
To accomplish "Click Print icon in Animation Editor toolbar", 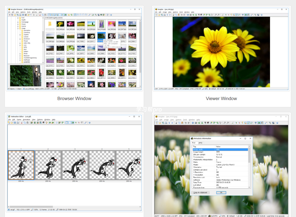I will coord(18,123).
